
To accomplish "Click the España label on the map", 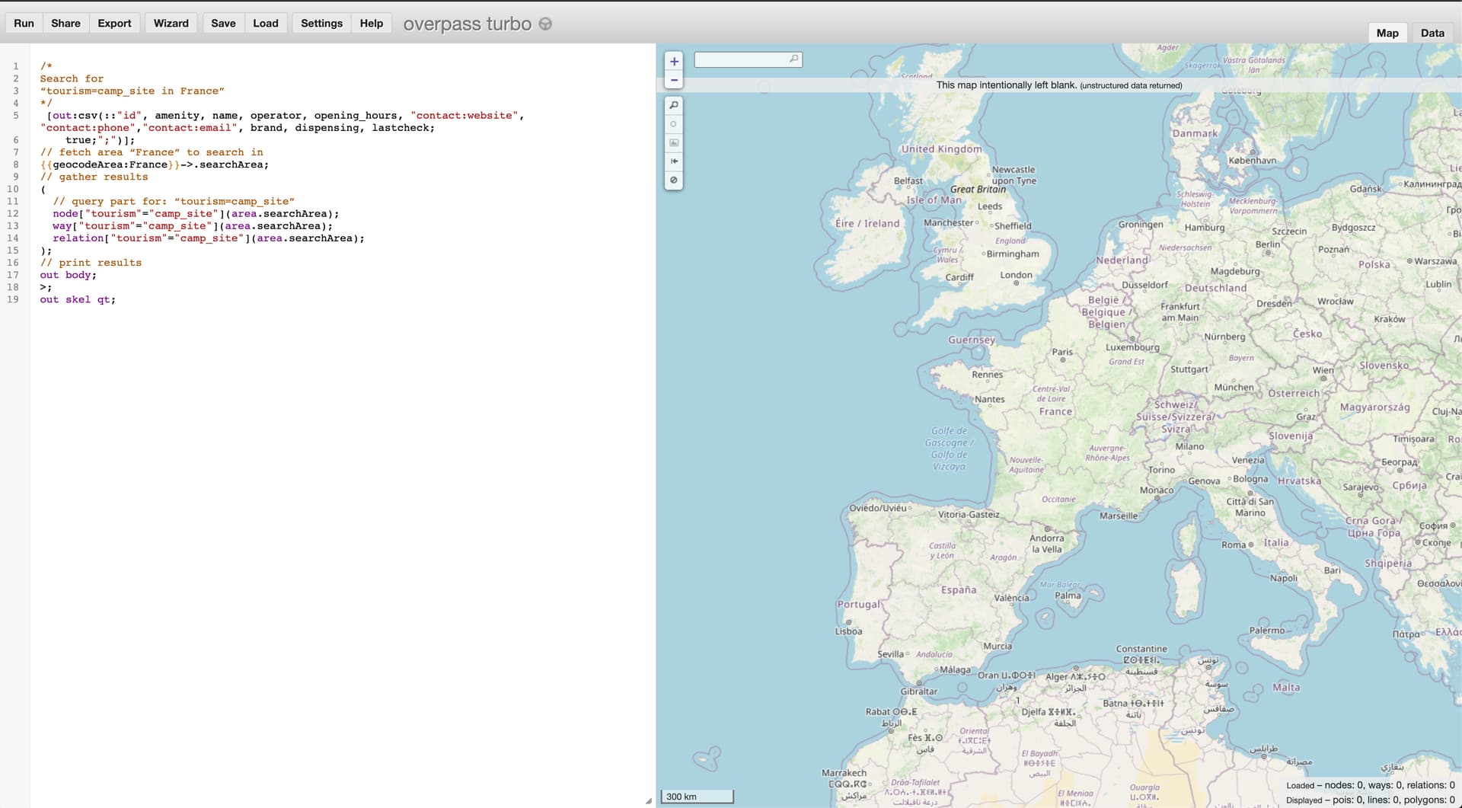I will pos(959,589).
